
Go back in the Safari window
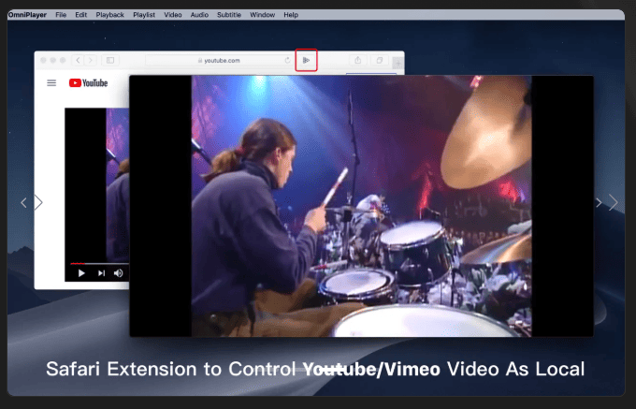[78, 60]
